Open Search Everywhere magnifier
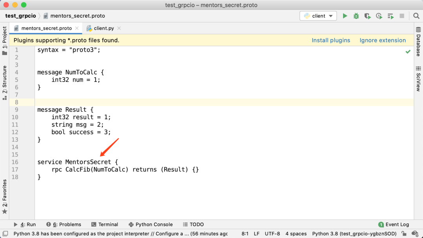Screen dimensions: 423x238 [x=416, y=16]
